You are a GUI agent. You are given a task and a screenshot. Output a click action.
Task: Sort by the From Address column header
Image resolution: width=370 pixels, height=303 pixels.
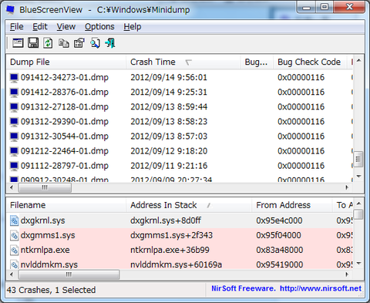click(292, 205)
